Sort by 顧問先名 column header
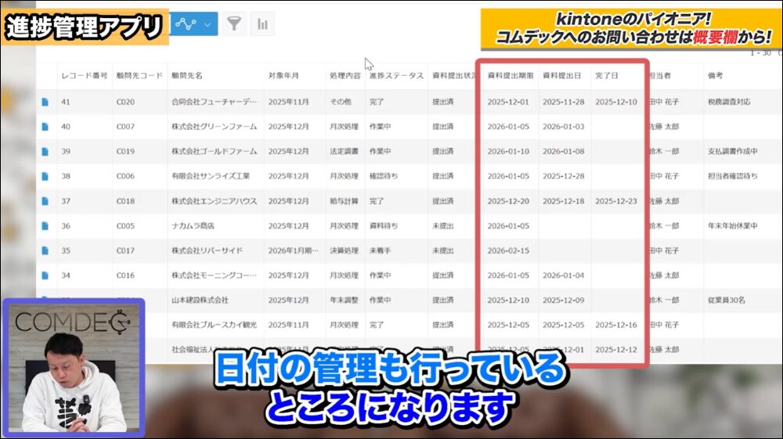The width and height of the screenshot is (783, 439). 187,76
